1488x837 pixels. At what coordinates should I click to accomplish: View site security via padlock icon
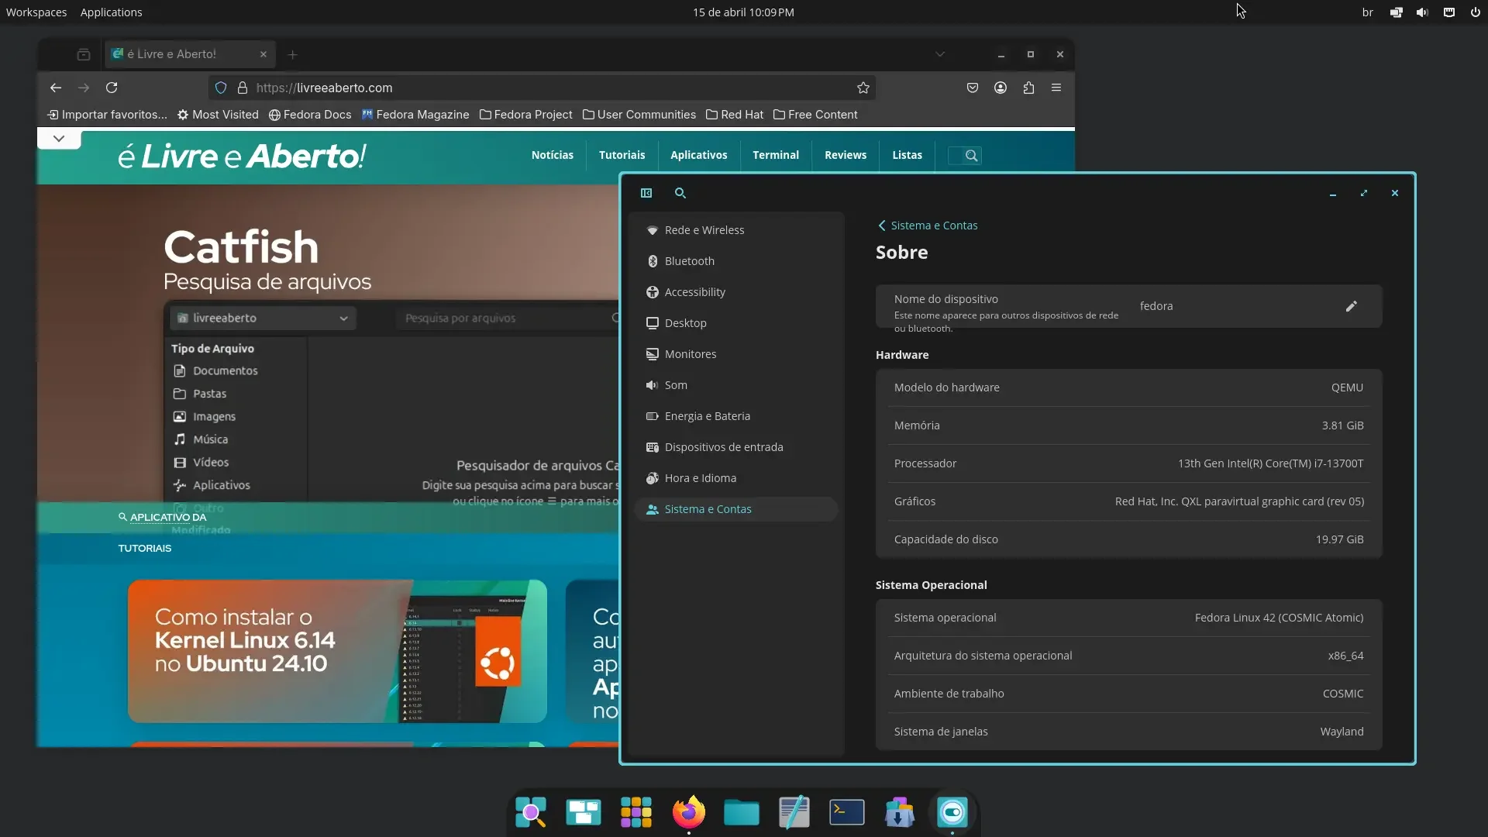point(242,88)
